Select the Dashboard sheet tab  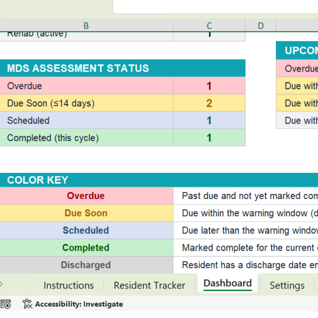pyautogui.click(x=227, y=283)
